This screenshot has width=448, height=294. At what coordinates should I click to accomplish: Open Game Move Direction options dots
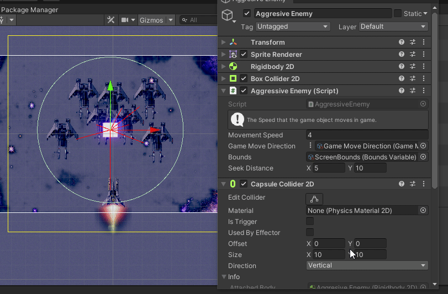[x=310, y=146]
